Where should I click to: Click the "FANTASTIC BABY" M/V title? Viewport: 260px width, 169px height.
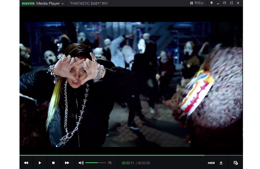tap(88, 4)
